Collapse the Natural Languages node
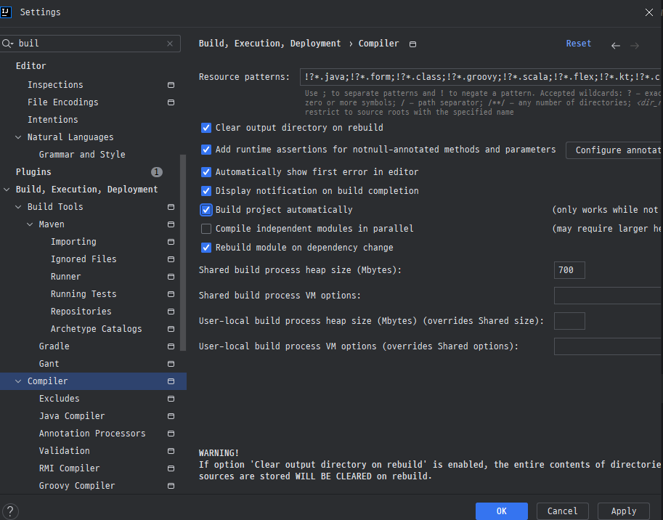663x520 pixels. click(18, 137)
